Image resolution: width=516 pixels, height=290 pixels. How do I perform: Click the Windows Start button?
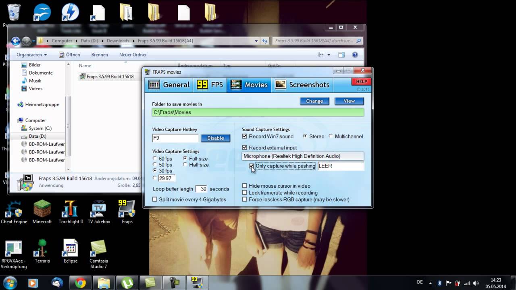tap(10, 283)
